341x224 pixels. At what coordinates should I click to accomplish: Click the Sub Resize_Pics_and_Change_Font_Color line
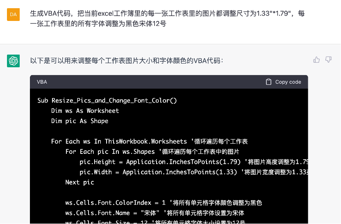[x=107, y=101]
